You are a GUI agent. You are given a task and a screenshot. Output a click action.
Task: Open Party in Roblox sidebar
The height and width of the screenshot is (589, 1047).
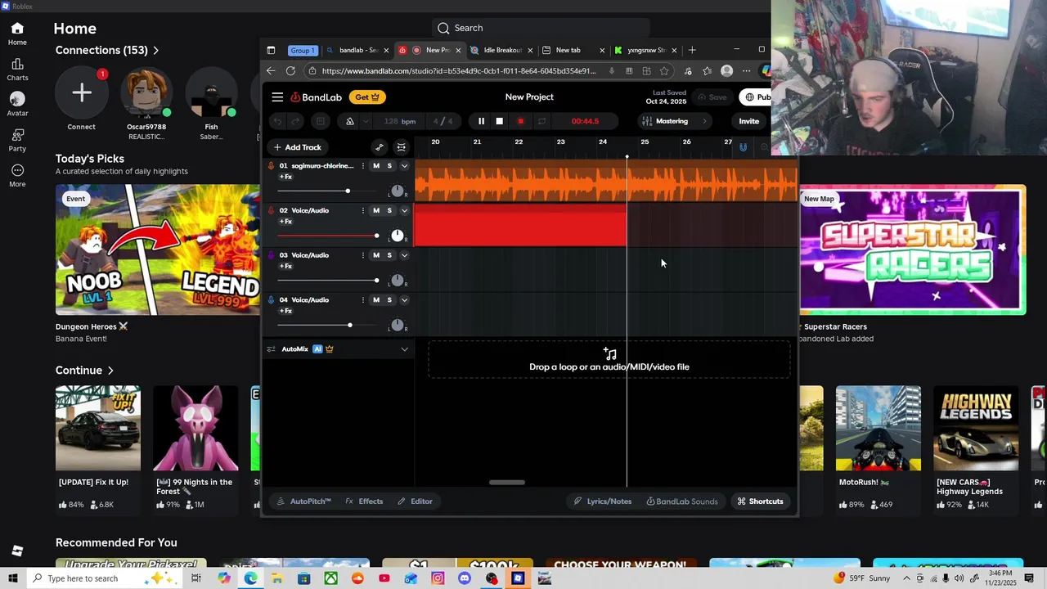(17, 140)
